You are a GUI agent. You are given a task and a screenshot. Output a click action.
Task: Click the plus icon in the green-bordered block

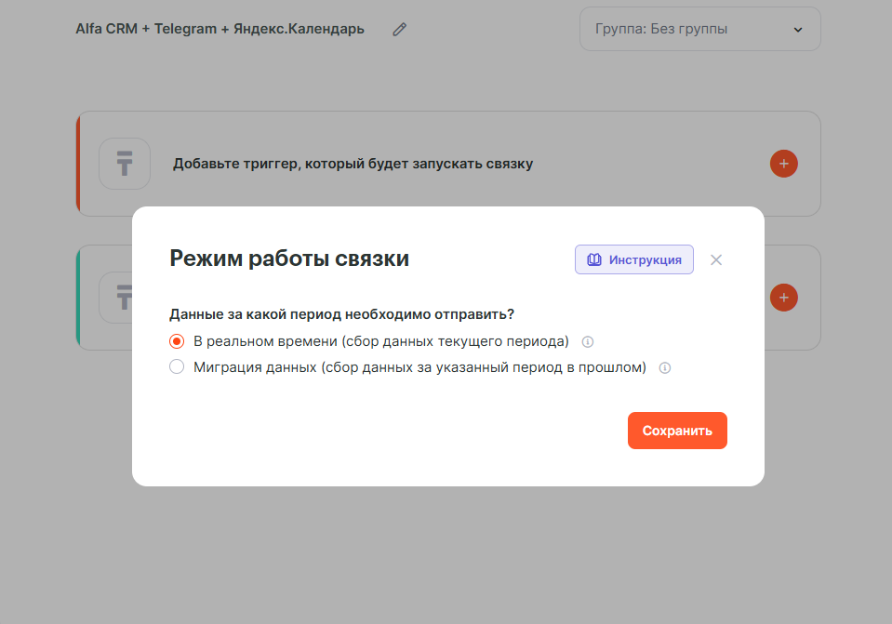[783, 298]
